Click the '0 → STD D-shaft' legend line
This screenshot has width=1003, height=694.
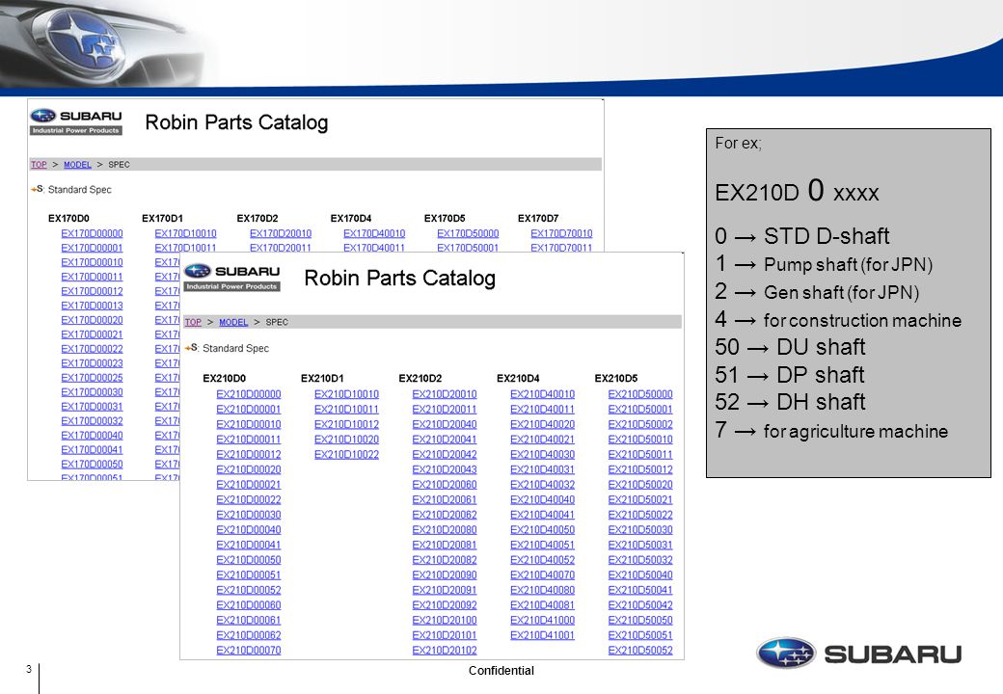coord(802,236)
